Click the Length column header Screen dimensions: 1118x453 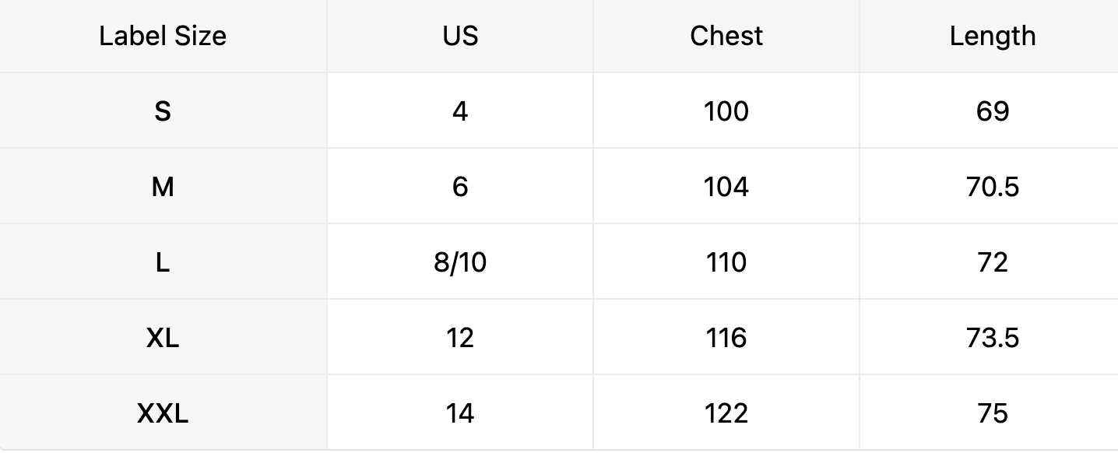993,36
